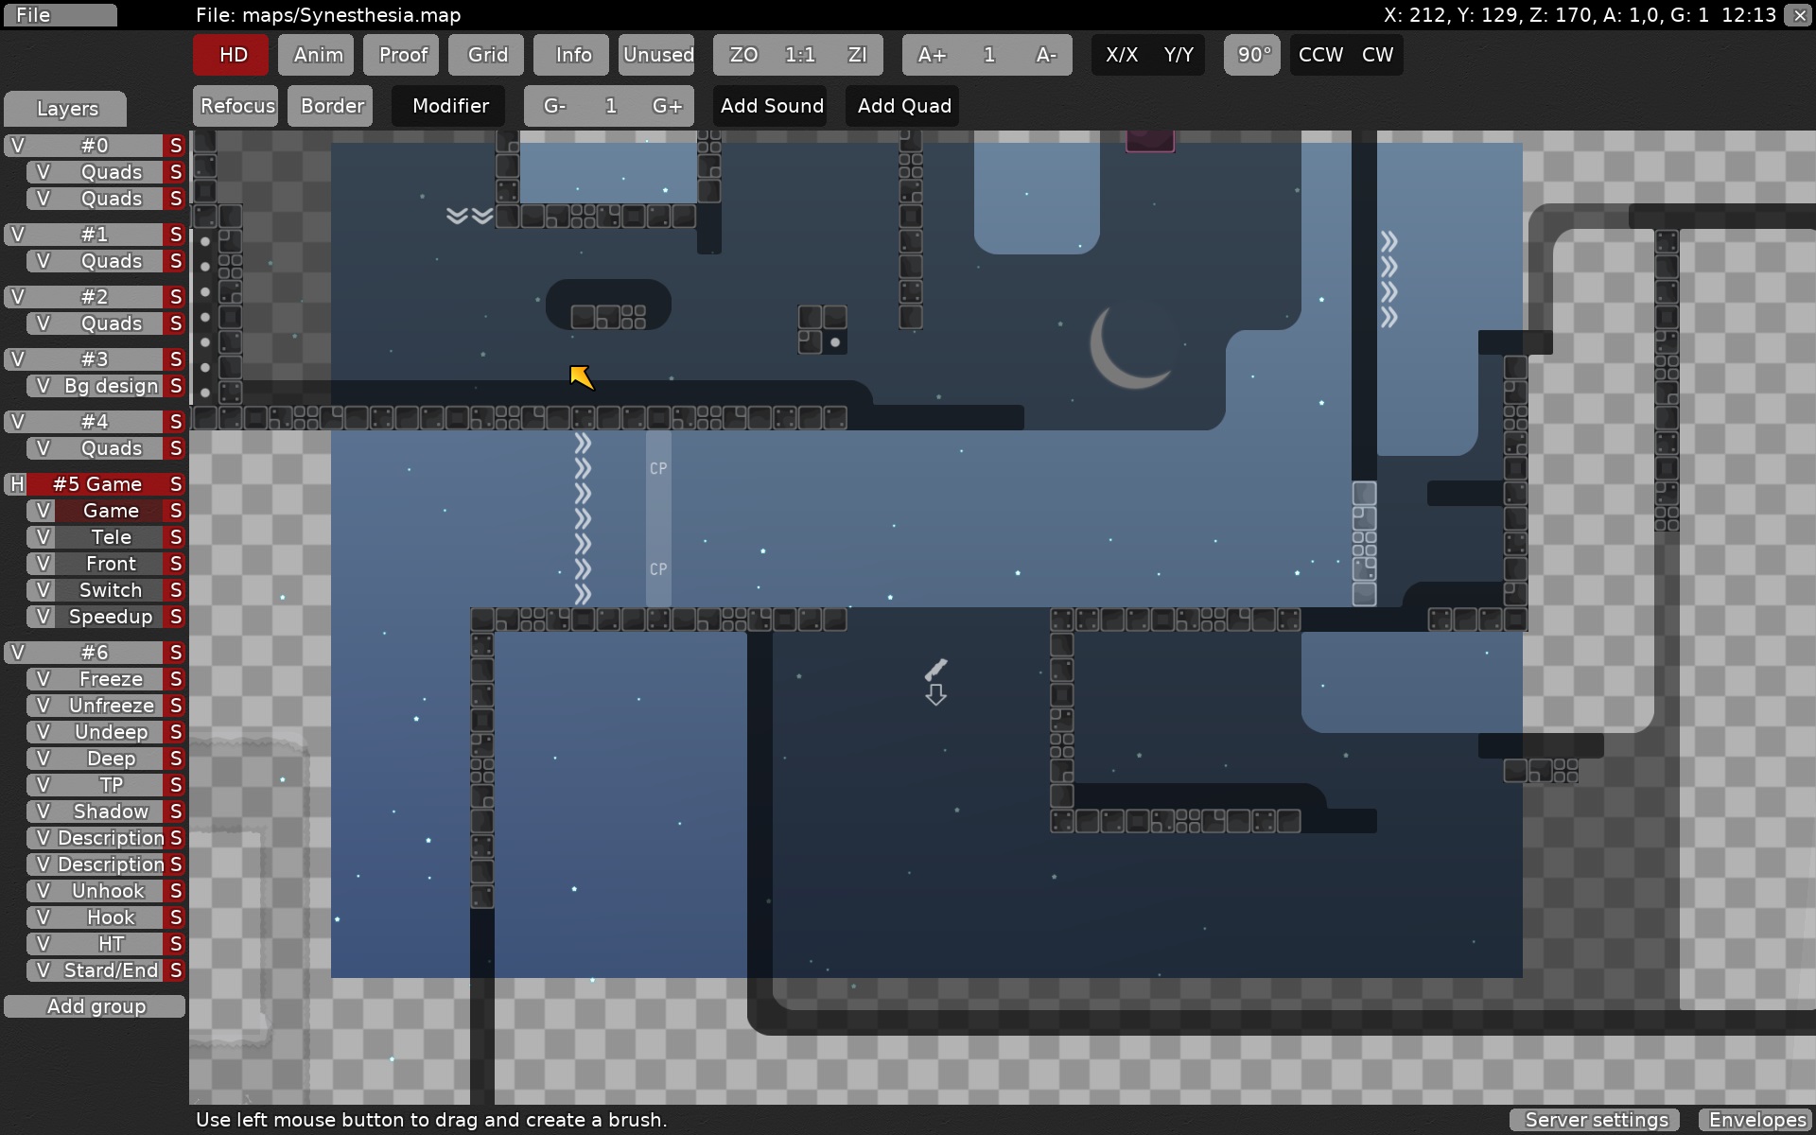This screenshot has width=1816, height=1135.
Task: Turn on the Grid display
Action: tap(485, 54)
